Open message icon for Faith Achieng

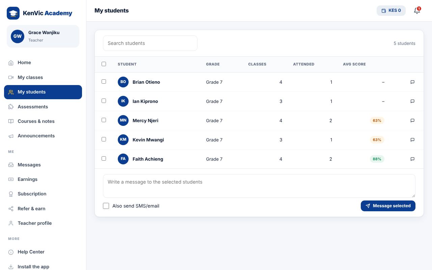click(412, 159)
